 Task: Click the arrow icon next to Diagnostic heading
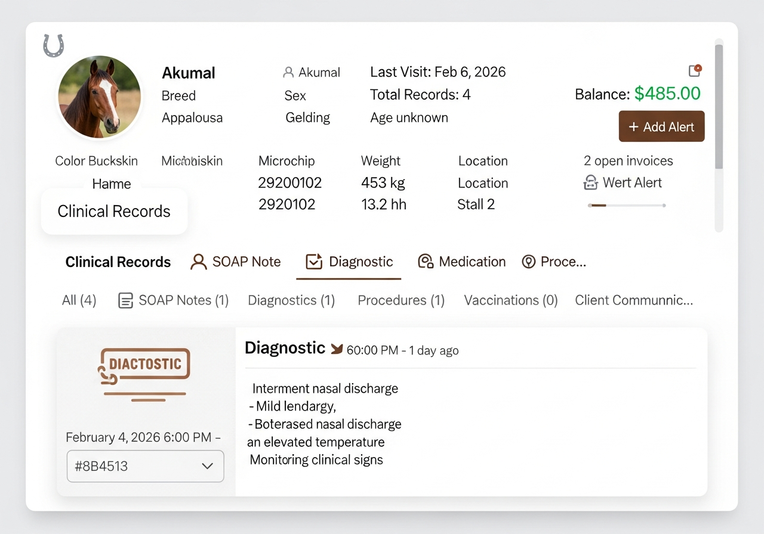pyautogui.click(x=337, y=349)
